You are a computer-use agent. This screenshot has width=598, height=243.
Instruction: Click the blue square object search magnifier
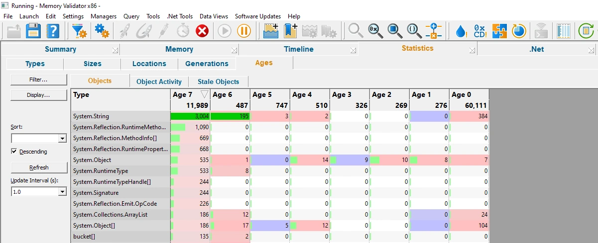pyautogui.click(x=395, y=31)
